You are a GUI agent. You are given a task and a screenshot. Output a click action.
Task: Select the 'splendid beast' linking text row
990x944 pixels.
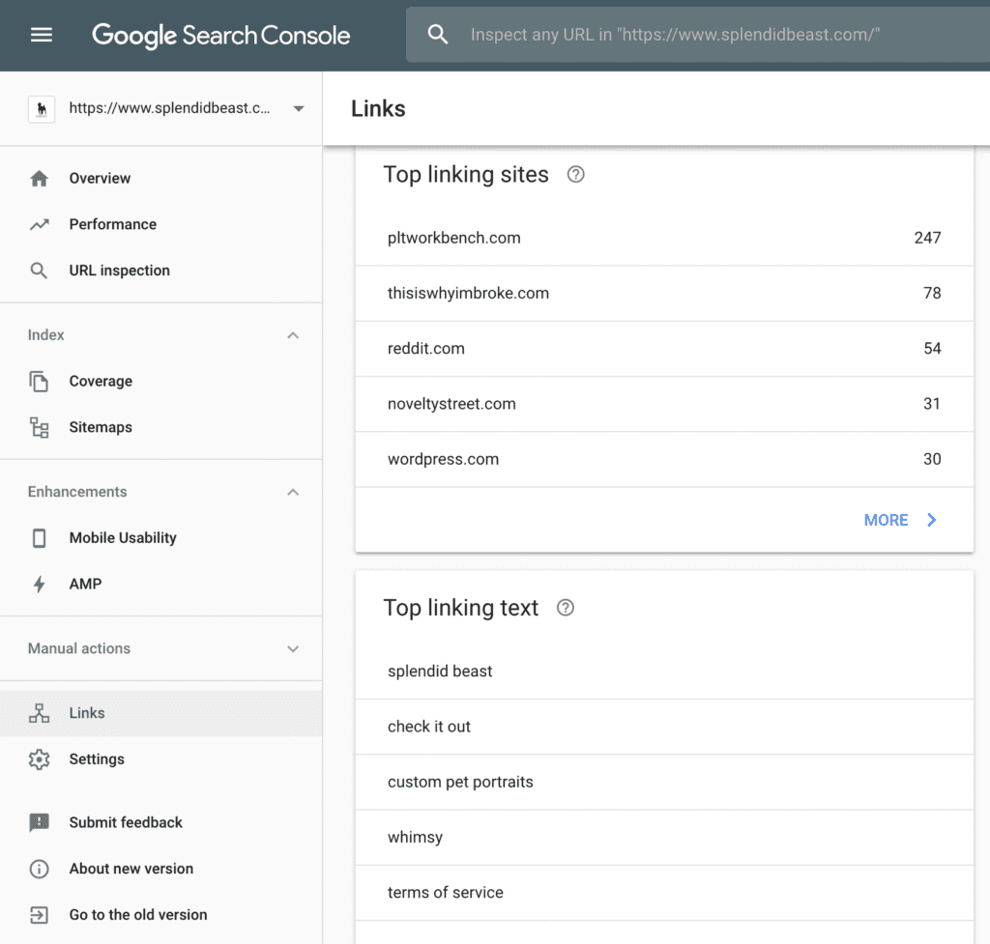click(x=664, y=672)
